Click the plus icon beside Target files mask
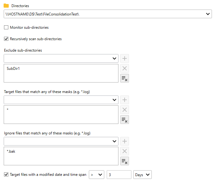The image size is (215, 182). coord(125,100)
